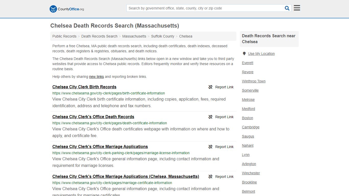Click the marriage-certificate-information URL
The width and height of the screenshot is (349, 196).
[x=112, y=183]
